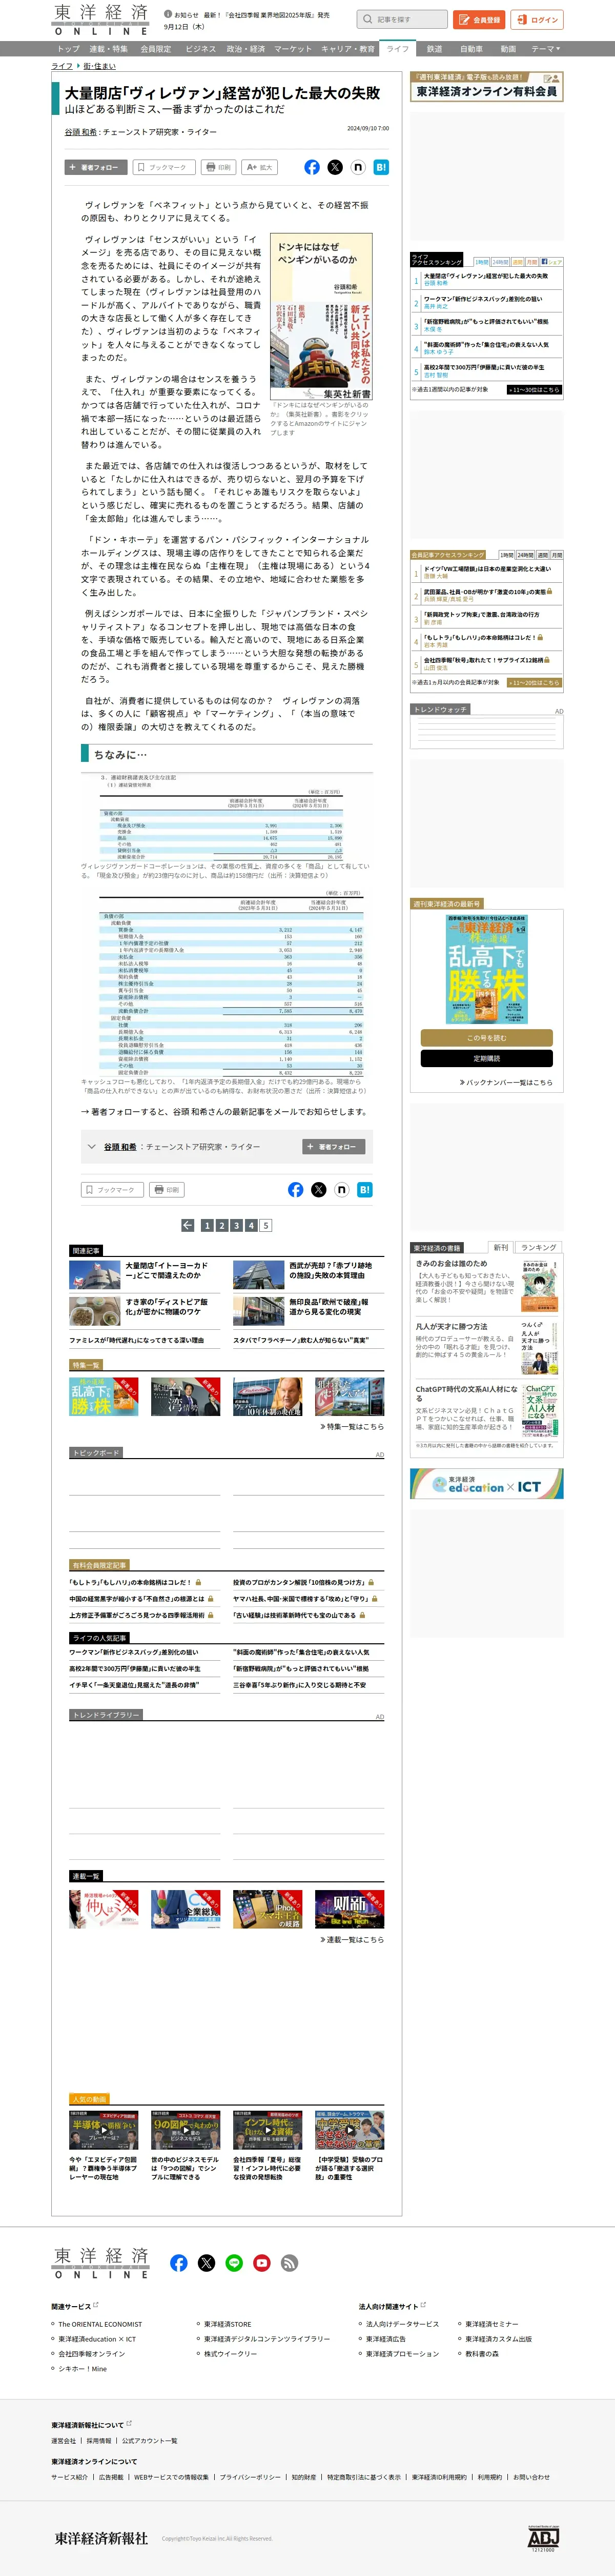Open ranked article ワークマン「新作ビジネスバッグ」
This screenshot has width=615, height=2576.
(483, 299)
